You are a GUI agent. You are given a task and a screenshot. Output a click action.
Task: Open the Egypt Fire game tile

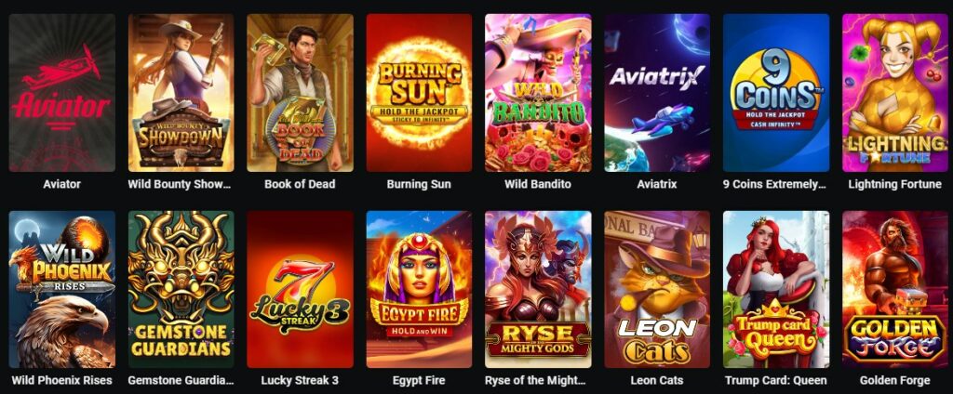[x=419, y=289]
